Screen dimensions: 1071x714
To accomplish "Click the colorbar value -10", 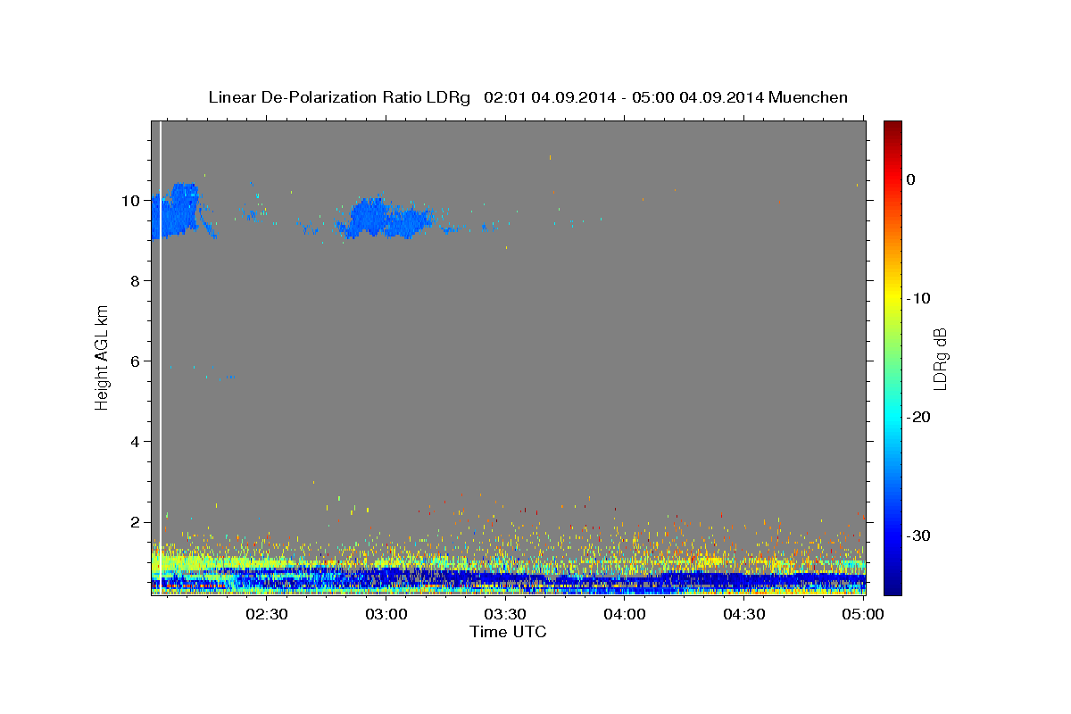I will [918, 298].
